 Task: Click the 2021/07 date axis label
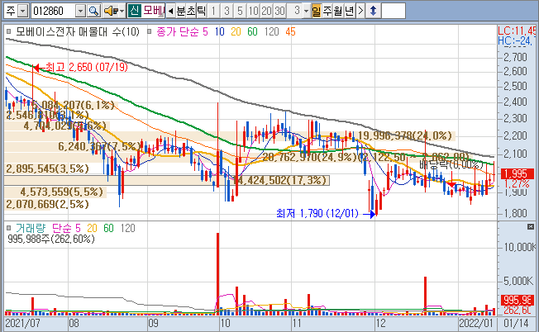tap(22, 324)
